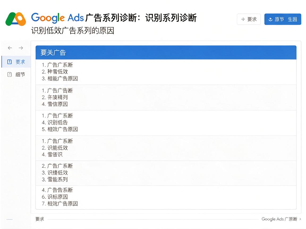Open the 要求 sidebar tab
This screenshot has width=306, height=229.
[x=16, y=62]
